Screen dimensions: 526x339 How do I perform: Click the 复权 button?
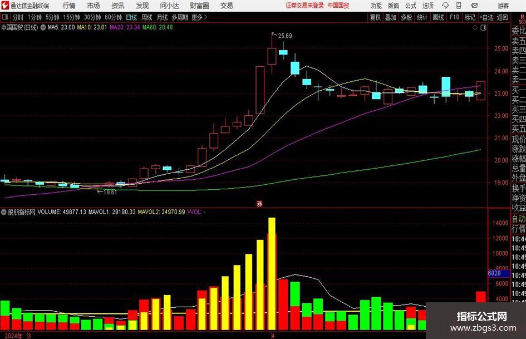pos(375,17)
